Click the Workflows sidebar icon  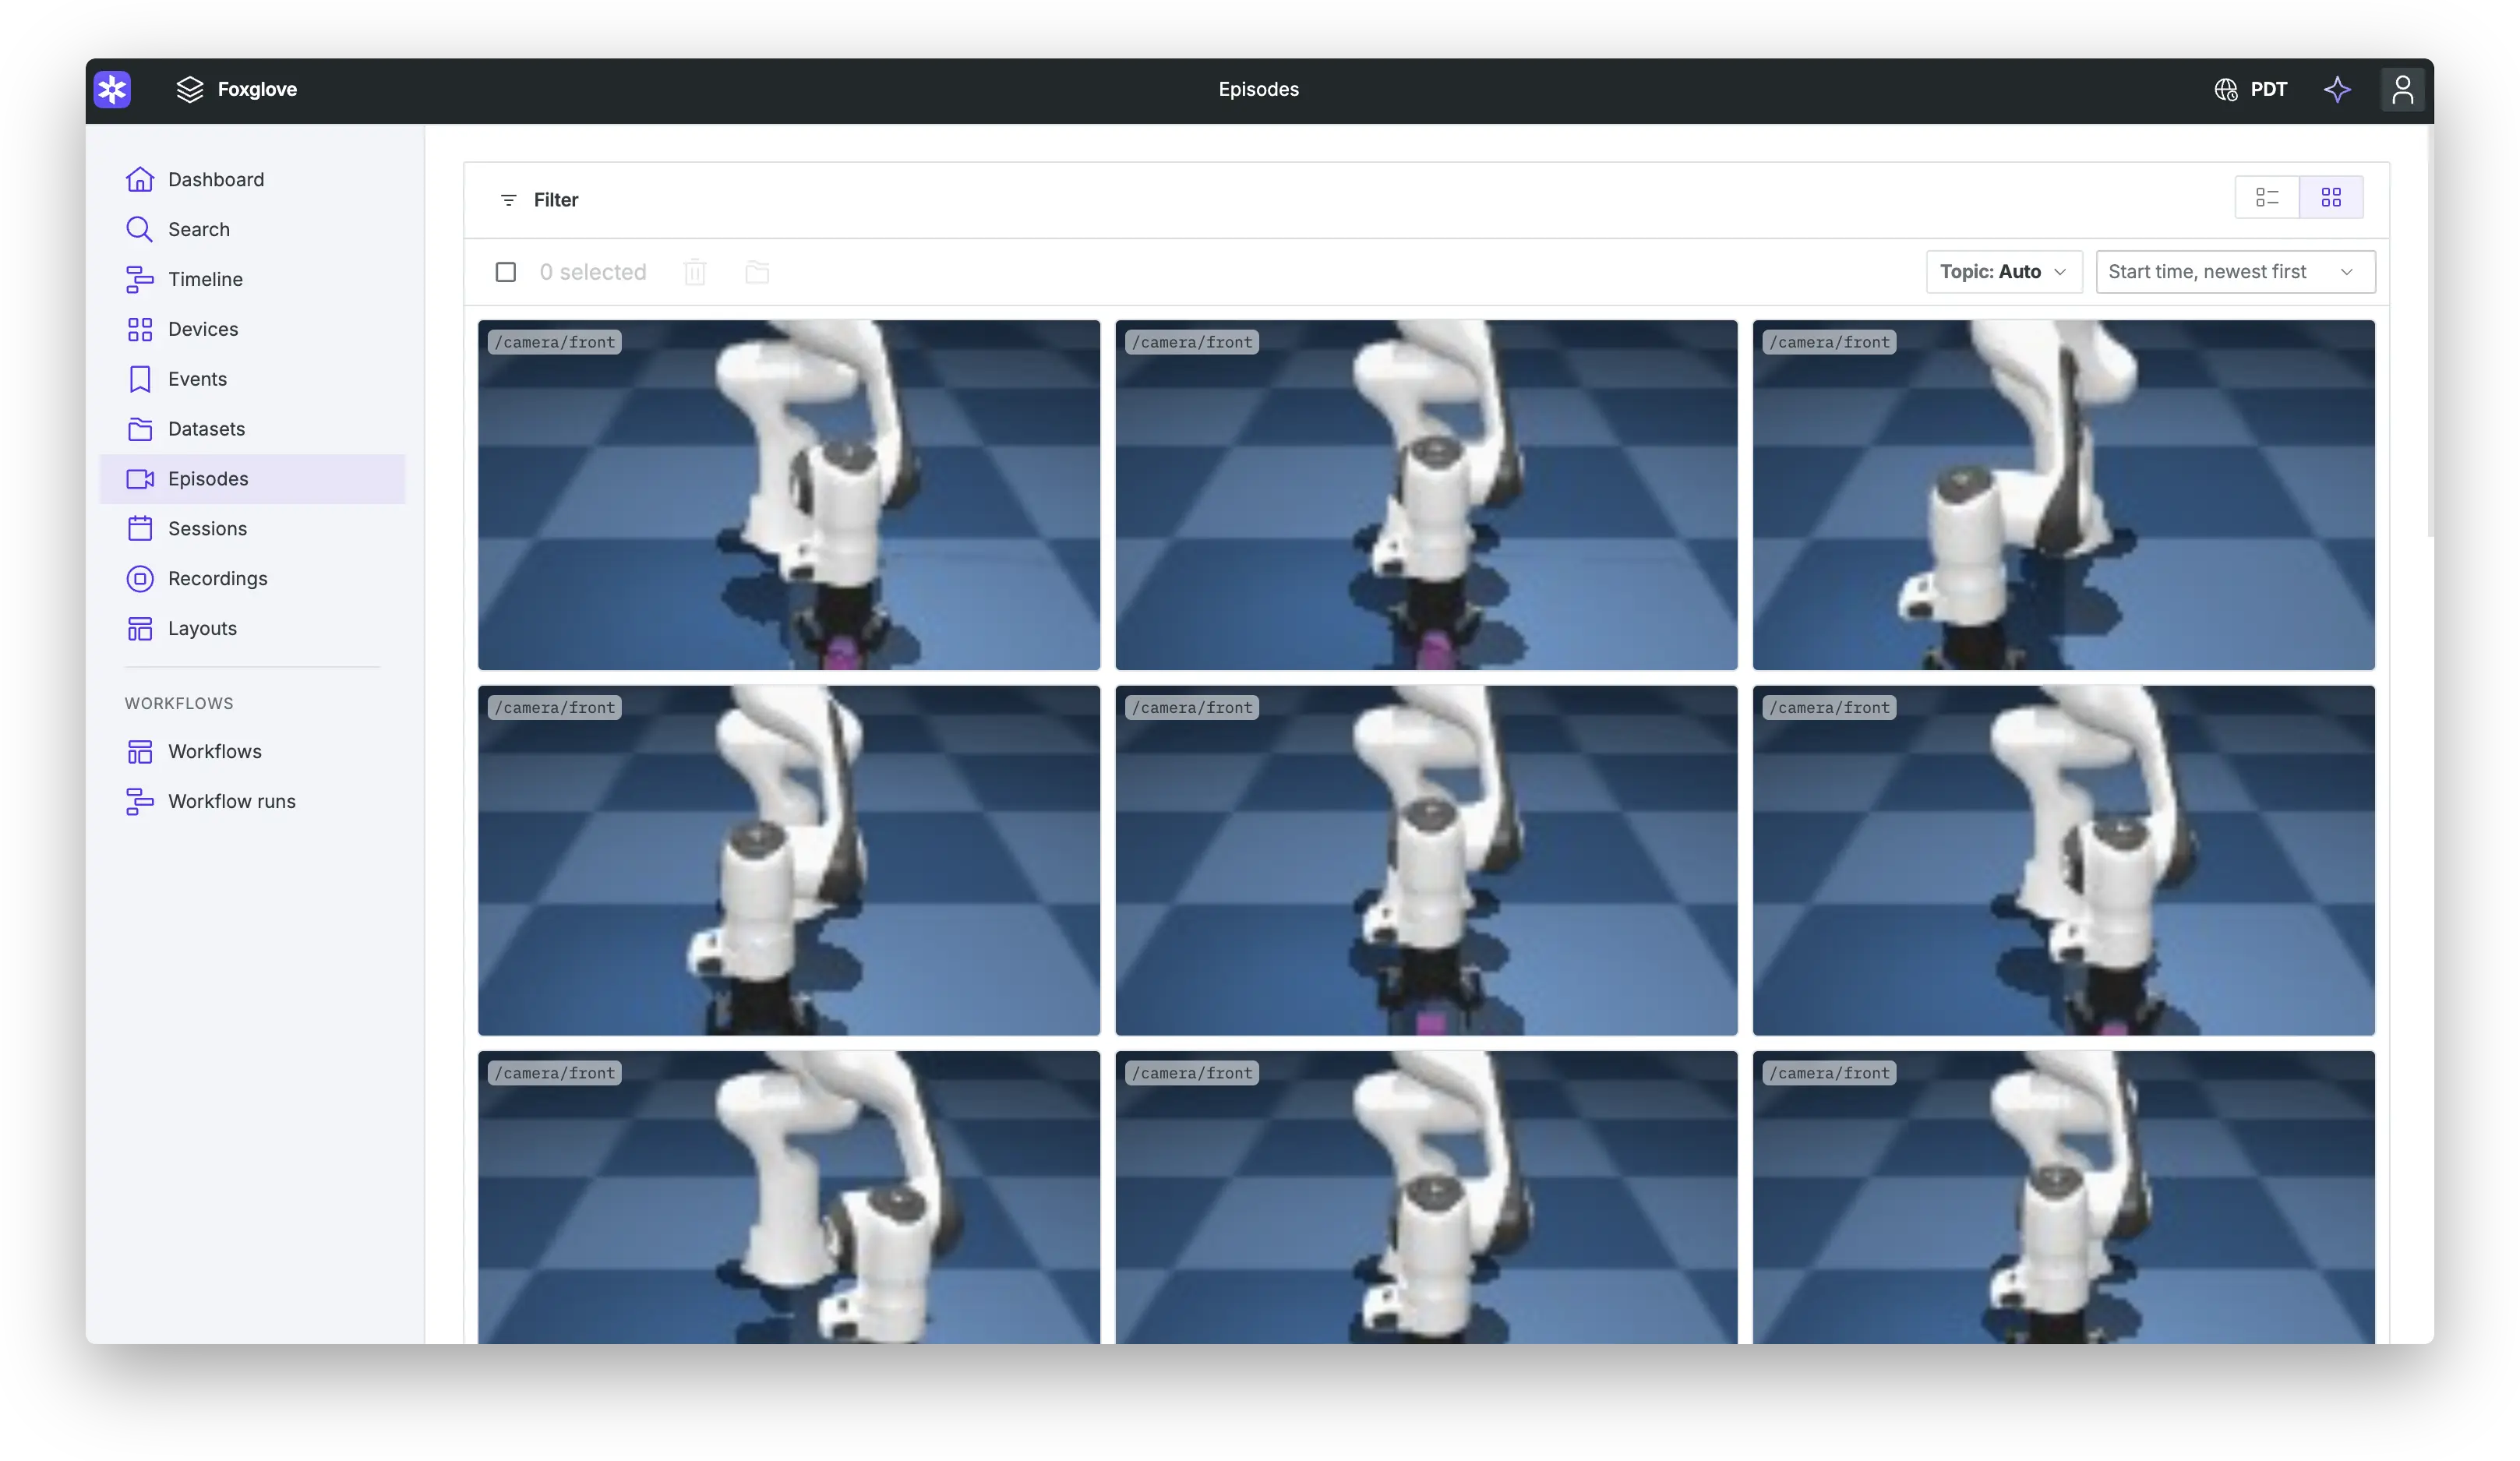pyautogui.click(x=140, y=751)
